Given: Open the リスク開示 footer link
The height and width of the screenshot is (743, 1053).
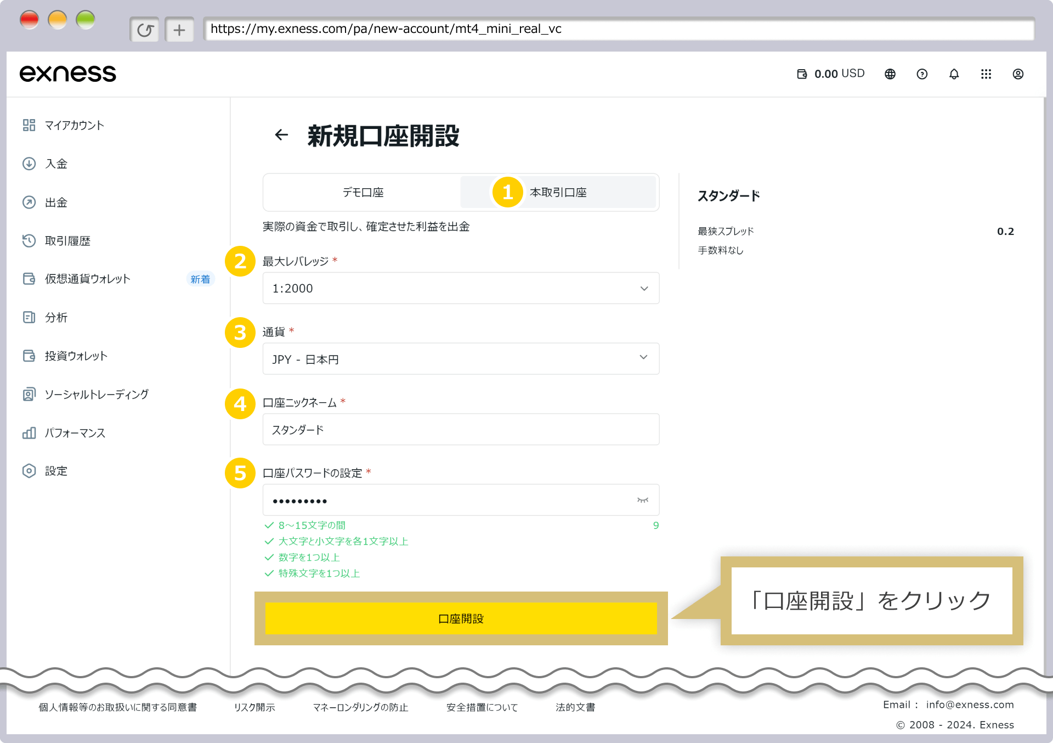Looking at the screenshot, I should point(254,707).
